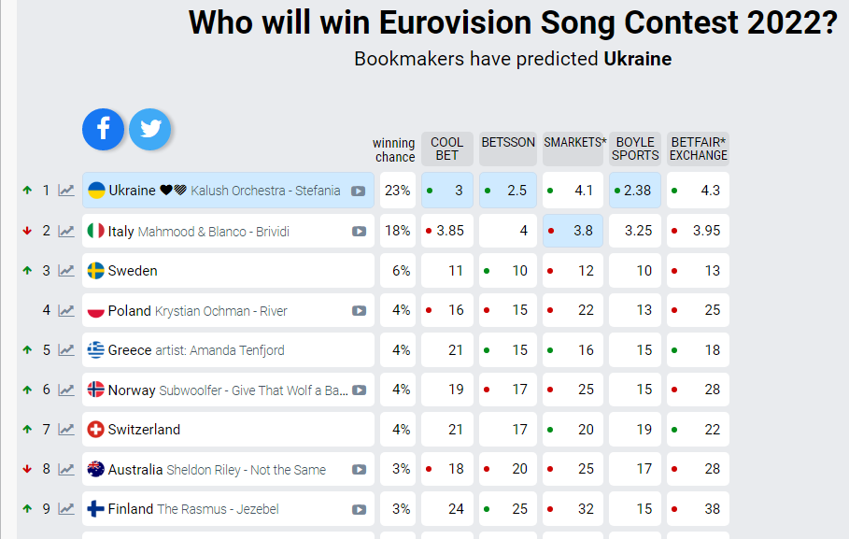Open the trend chart icon for Sweden

[66, 271]
